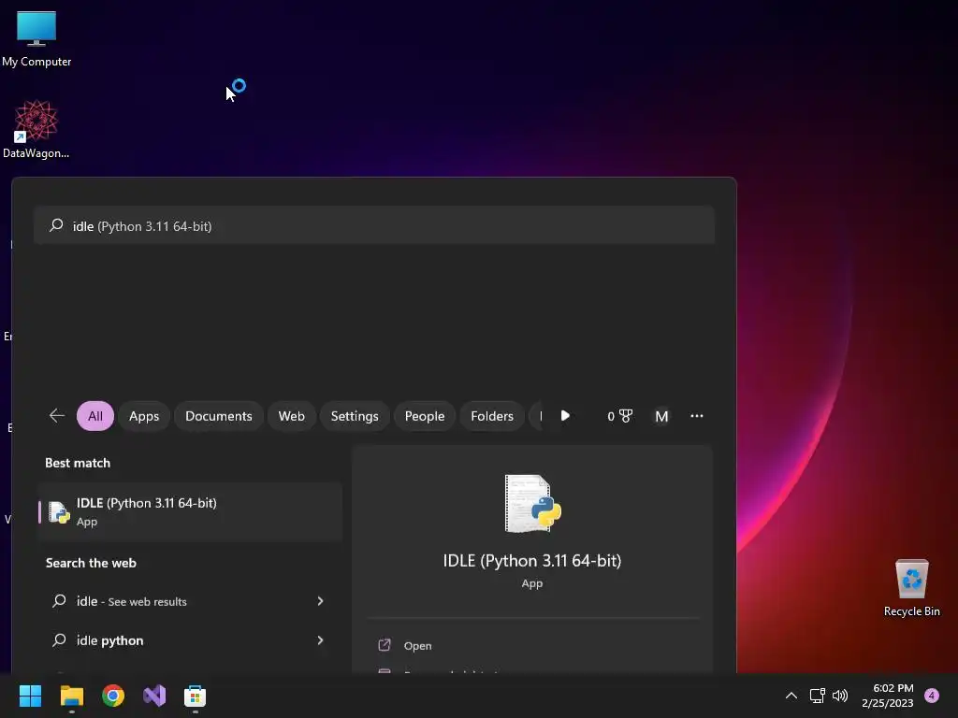
Task: Open the Windows Start button
Action: coord(30,696)
